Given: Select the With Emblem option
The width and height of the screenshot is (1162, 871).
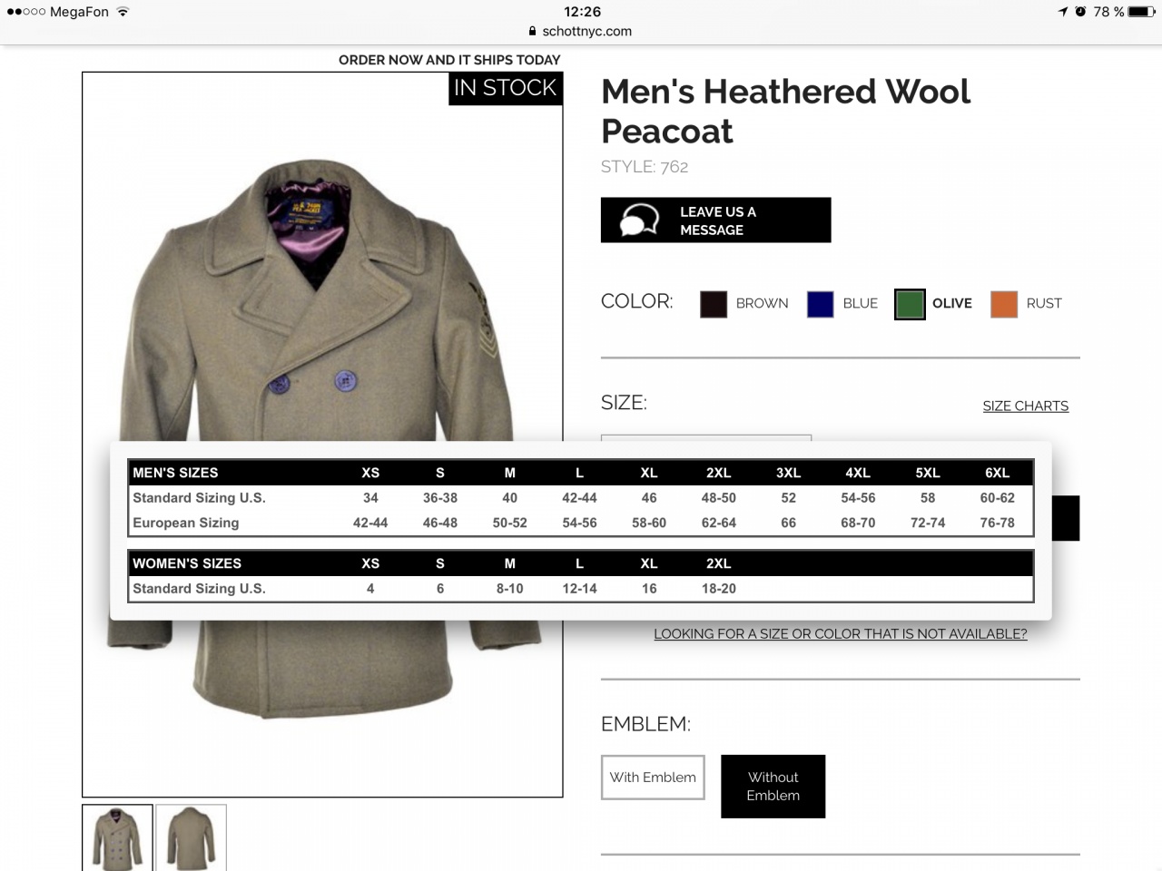Looking at the screenshot, I should (x=653, y=778).
